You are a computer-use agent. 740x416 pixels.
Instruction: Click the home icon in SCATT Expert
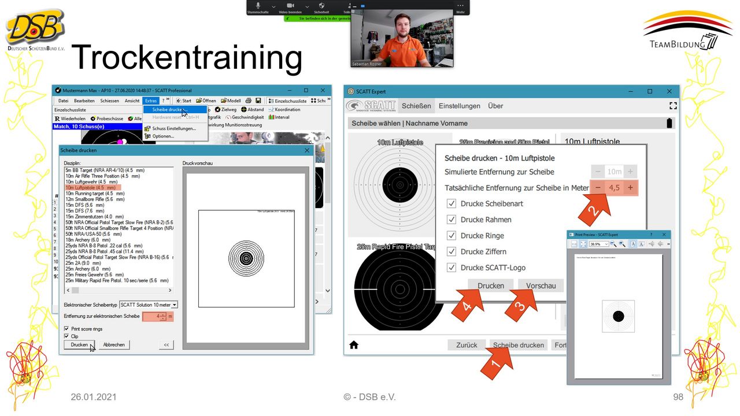tap(354, 345)
